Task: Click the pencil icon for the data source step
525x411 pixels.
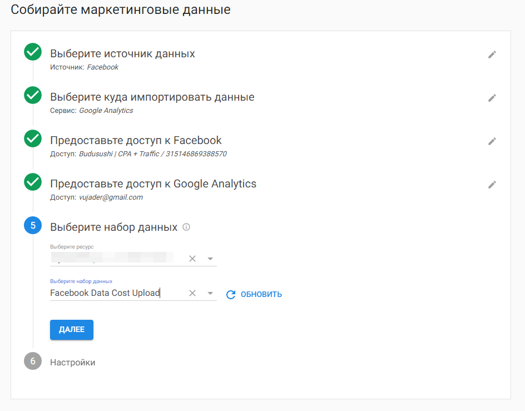Action: tap(492, 55)
